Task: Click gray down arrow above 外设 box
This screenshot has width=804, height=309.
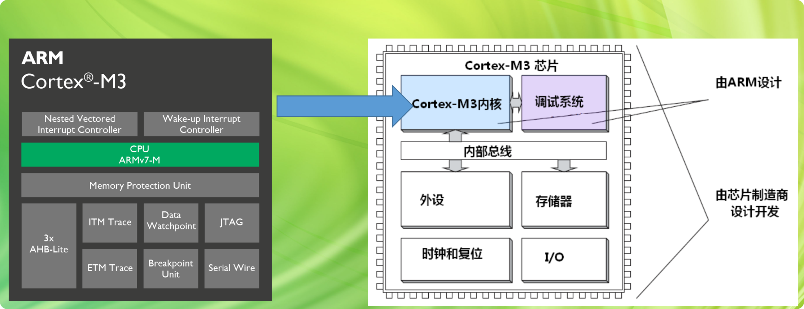Action: click(x=455, y=166)
